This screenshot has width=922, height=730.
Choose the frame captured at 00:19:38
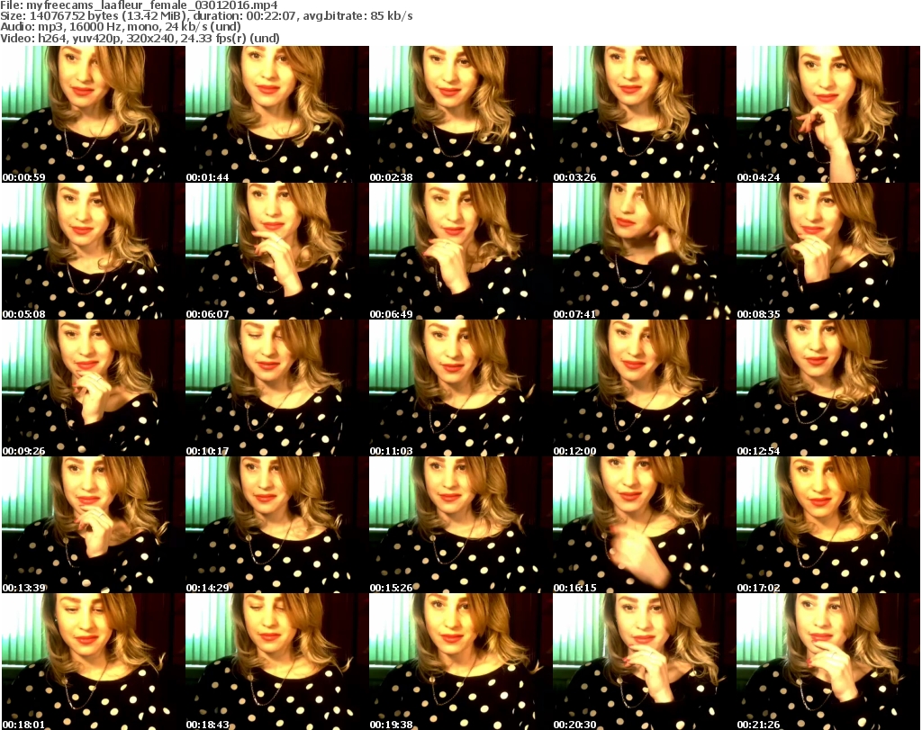[x=461, y=662]
